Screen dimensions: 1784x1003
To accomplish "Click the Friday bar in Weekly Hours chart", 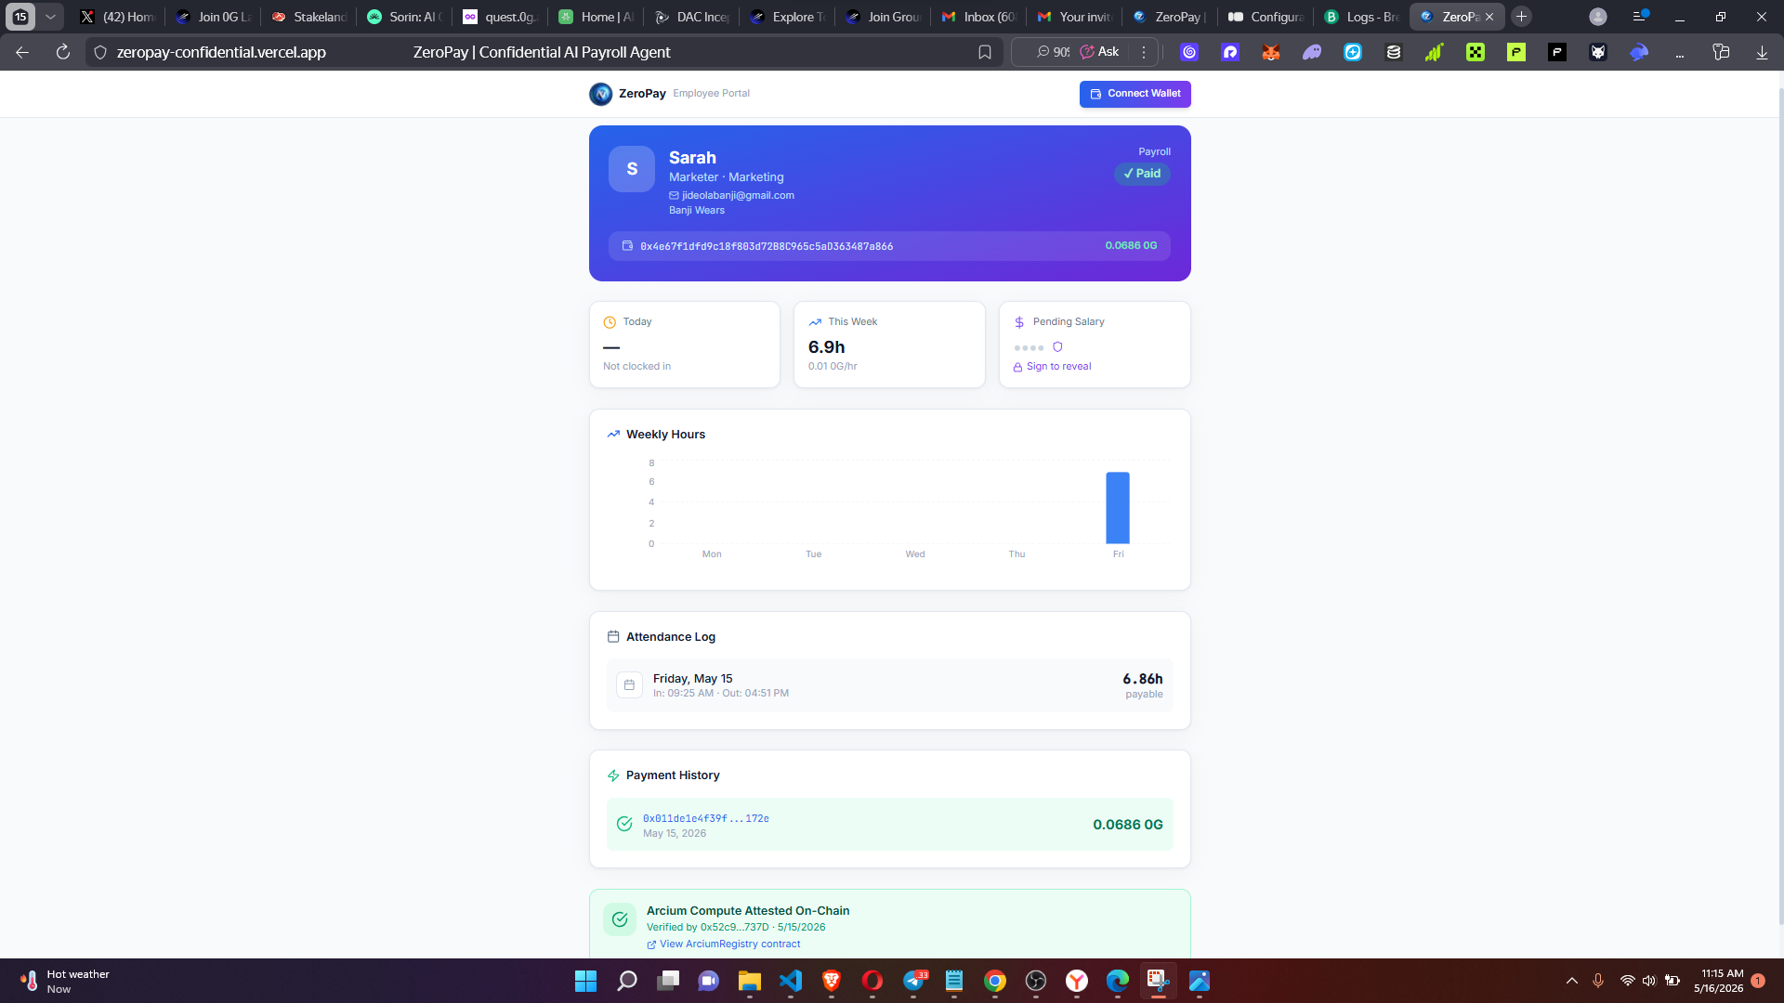I will [1118, 508].
